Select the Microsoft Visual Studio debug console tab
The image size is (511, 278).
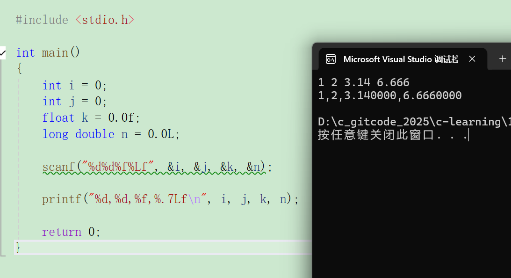(x=403, y=59)
